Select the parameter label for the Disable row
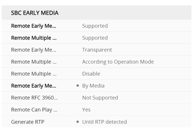Viewport: 194px width, 130px height. coord(34,74)
